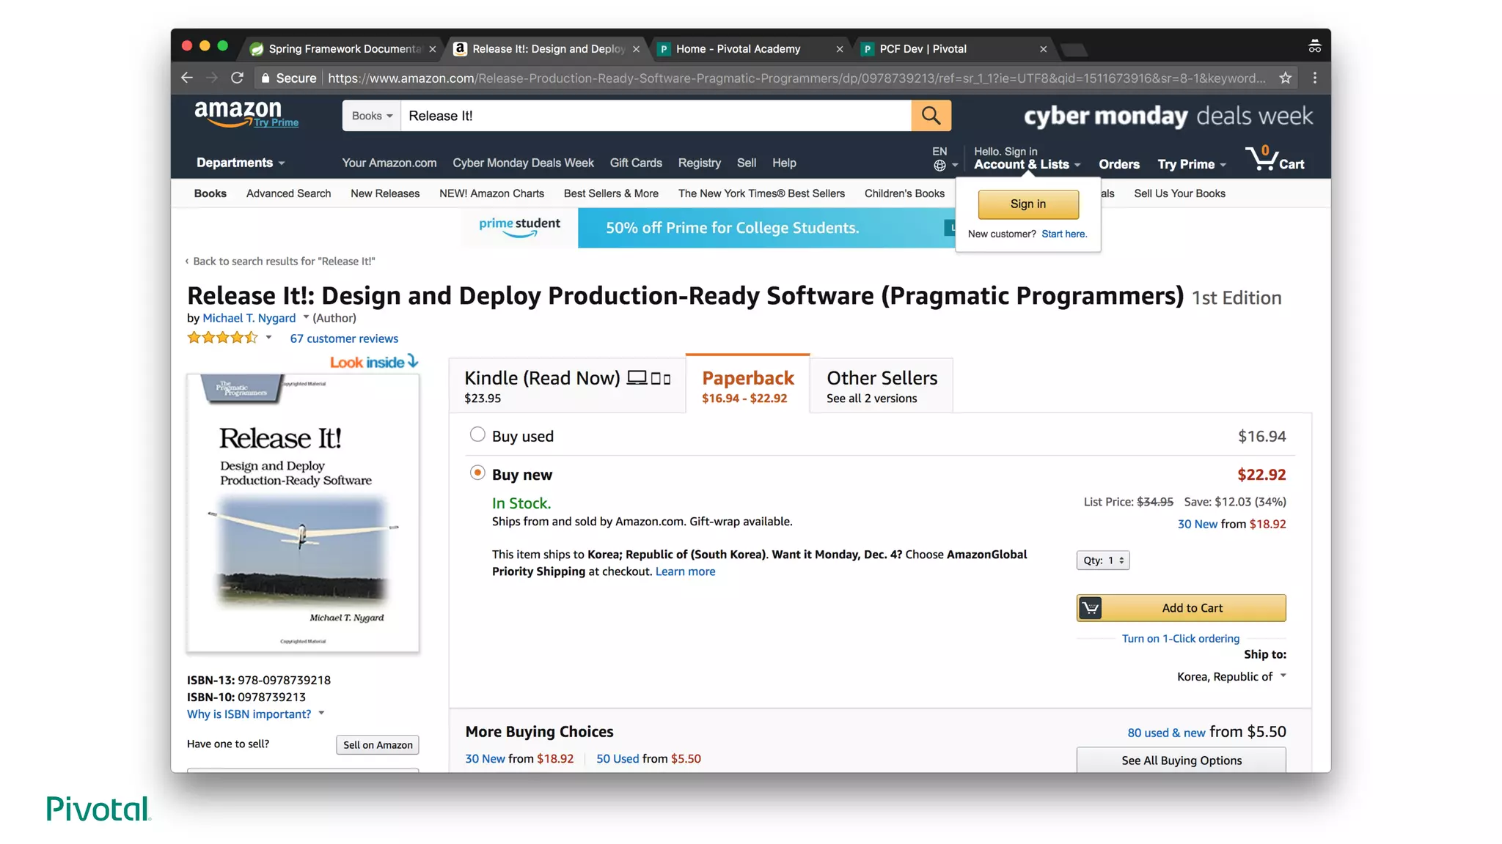Open the Books search category dropdown
The height and width of the screenshot is (844, 1502).
(372, 116)
